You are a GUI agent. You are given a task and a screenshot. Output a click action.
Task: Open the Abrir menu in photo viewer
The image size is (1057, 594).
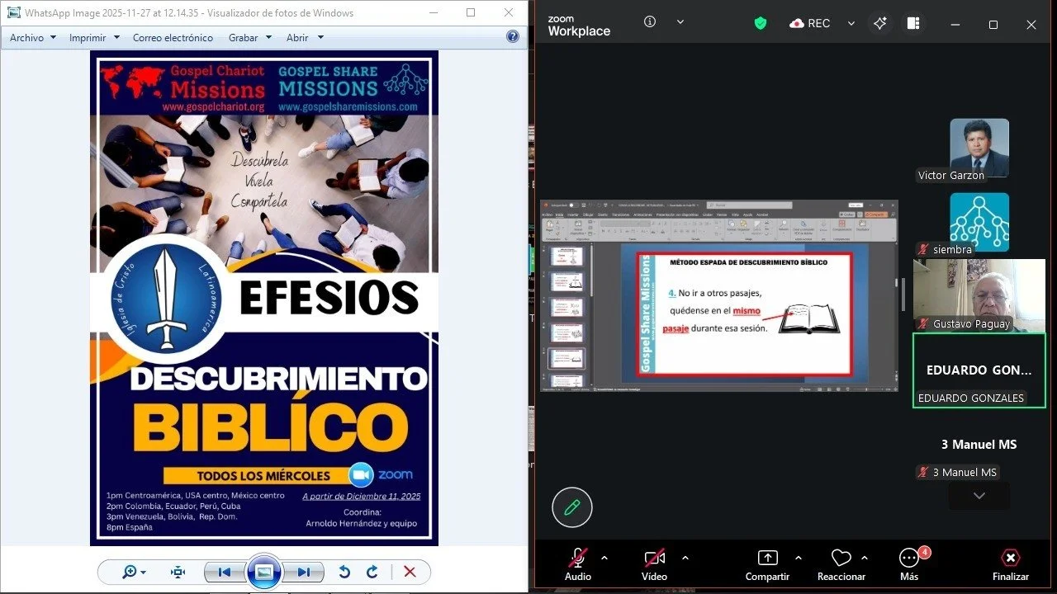tap(305, 37)
